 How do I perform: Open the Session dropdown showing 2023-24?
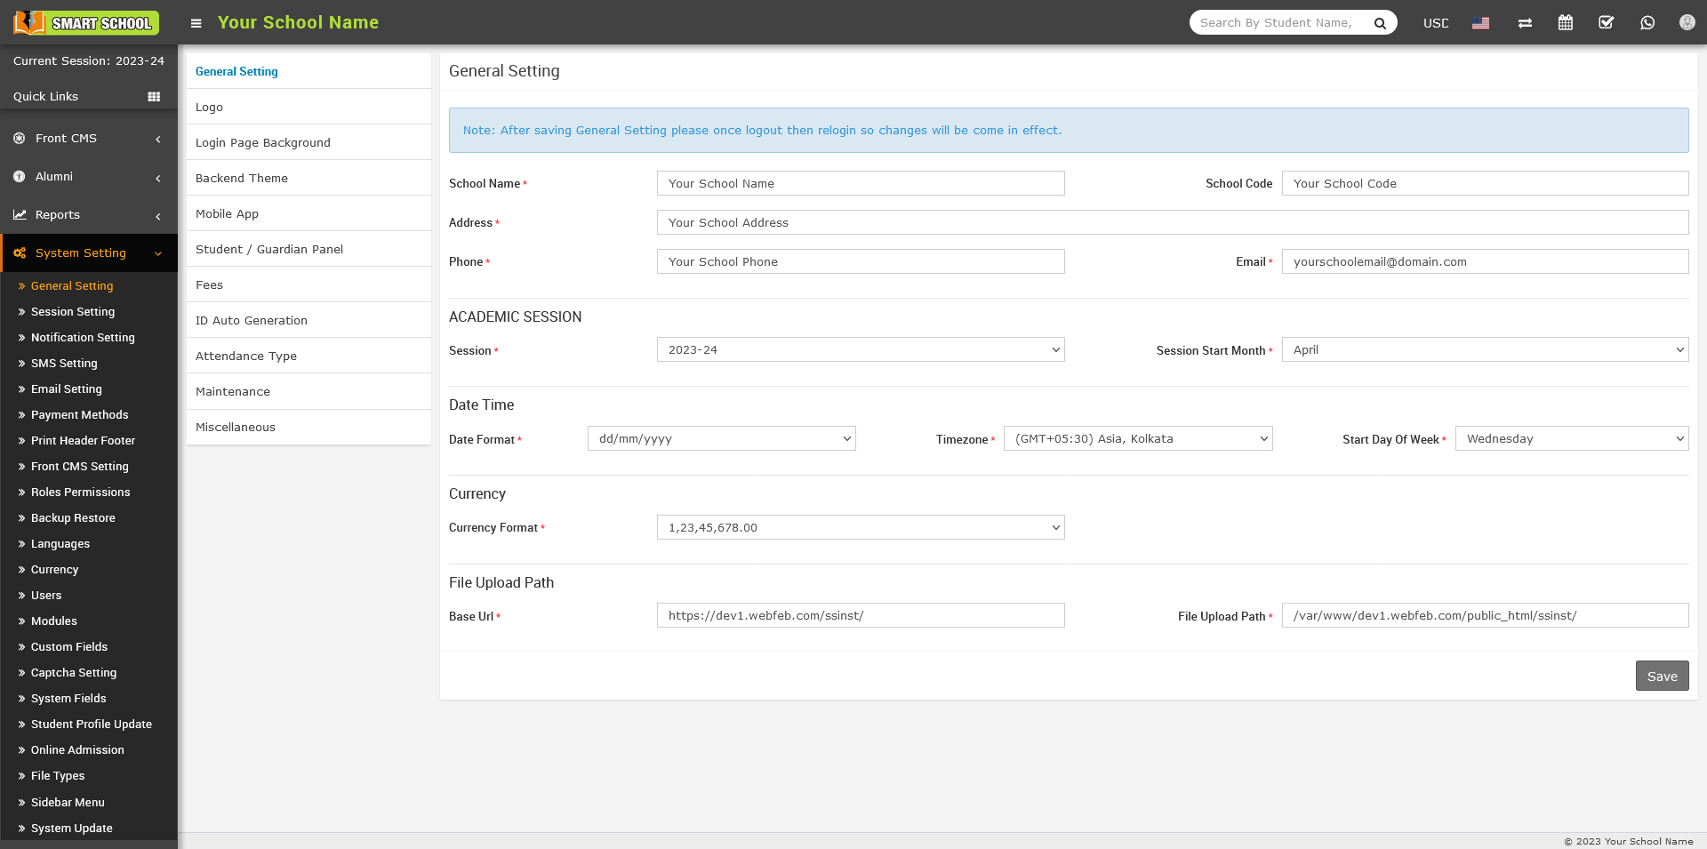(x=860, y=350)
